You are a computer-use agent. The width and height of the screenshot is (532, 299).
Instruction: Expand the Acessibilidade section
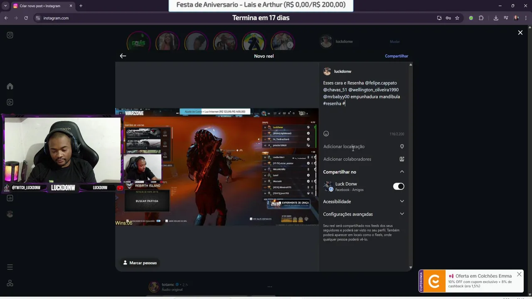coord(364,201)
